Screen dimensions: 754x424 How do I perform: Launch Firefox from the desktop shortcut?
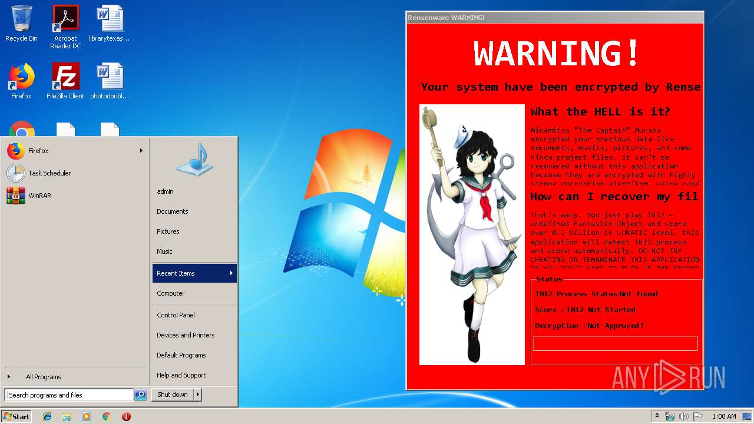pos(21,81)
